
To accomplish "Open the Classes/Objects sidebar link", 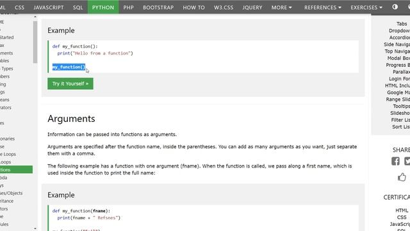I will [12, 193].
